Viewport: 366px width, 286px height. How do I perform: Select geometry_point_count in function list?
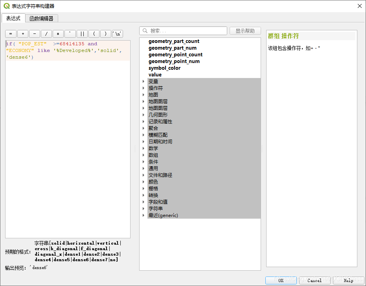click(x=175, y=55)
